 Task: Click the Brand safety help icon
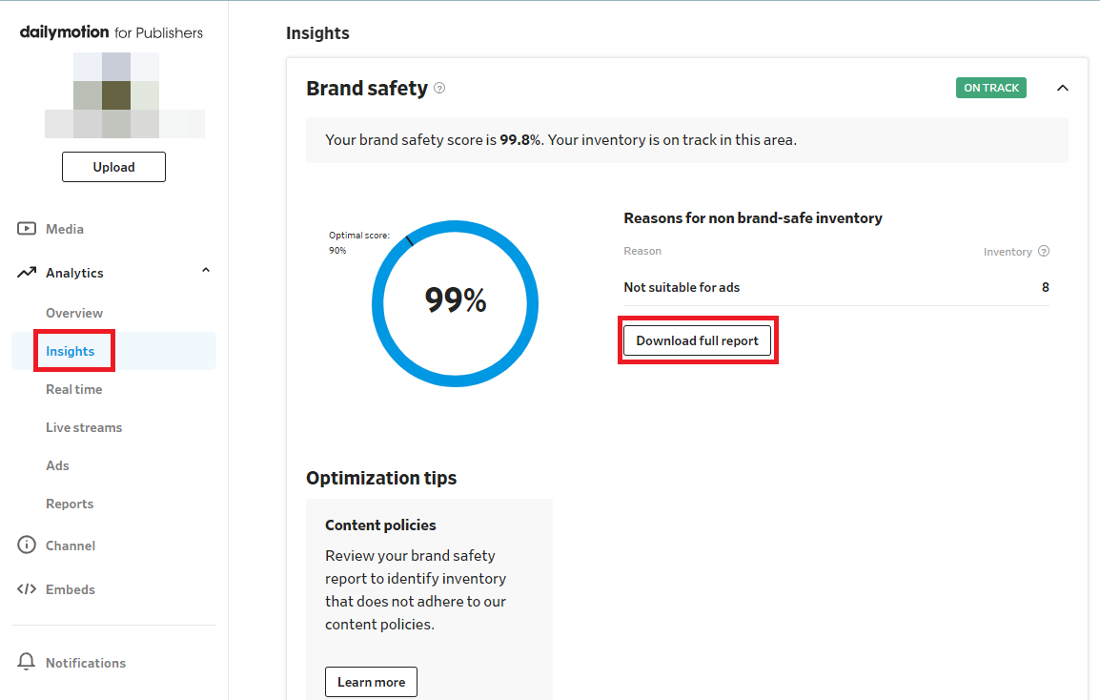pyautogui.click(x=439, y=88)
